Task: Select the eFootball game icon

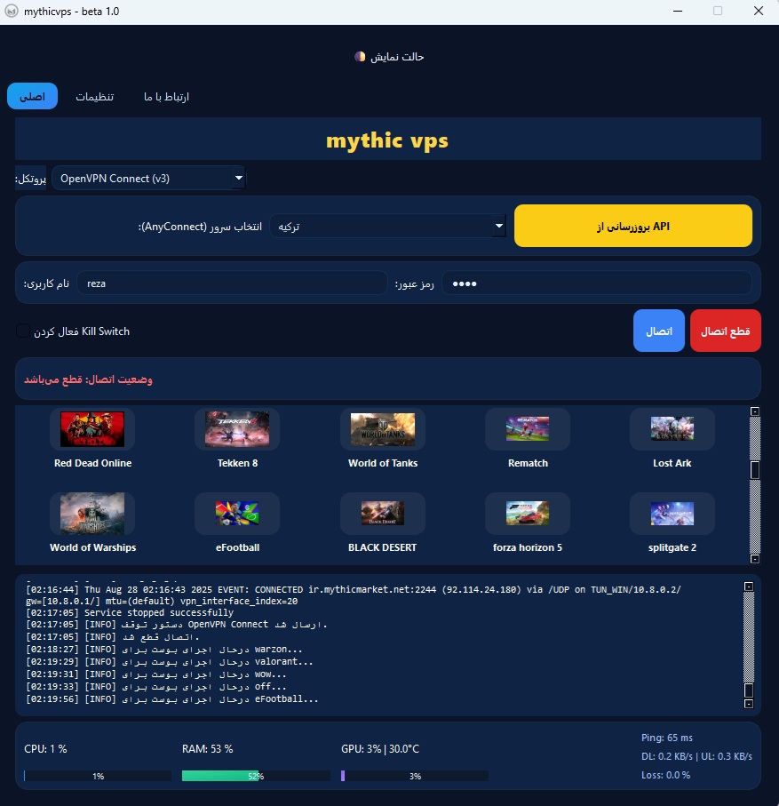Action: pos(237,513)
